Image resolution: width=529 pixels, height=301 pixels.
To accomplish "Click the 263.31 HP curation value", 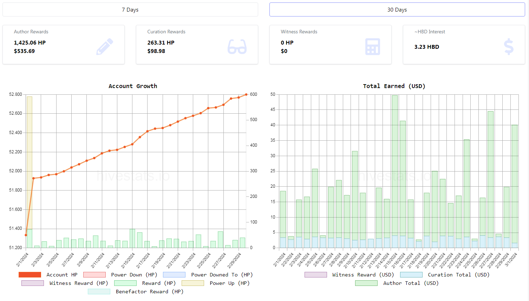I will coord(161,42).
